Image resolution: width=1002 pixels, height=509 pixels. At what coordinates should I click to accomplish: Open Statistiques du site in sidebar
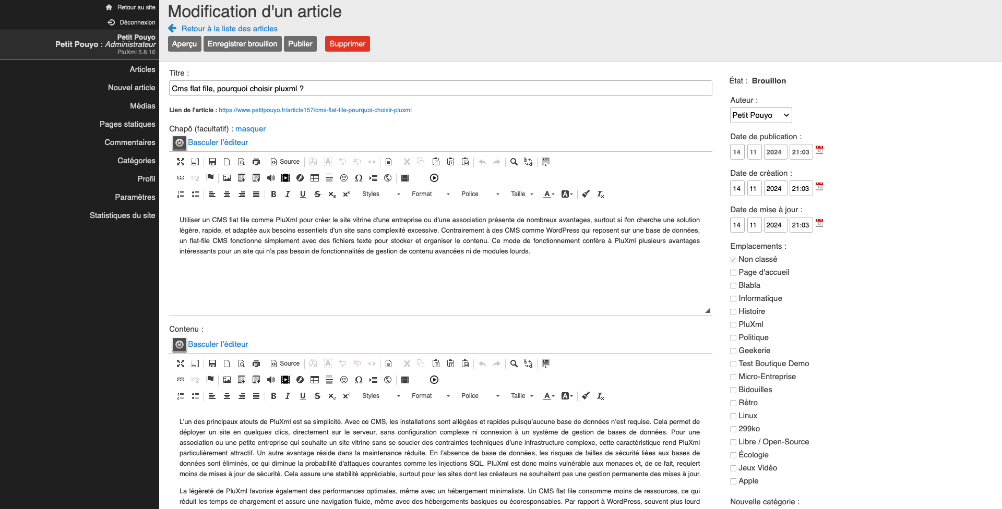coord(122,215)
